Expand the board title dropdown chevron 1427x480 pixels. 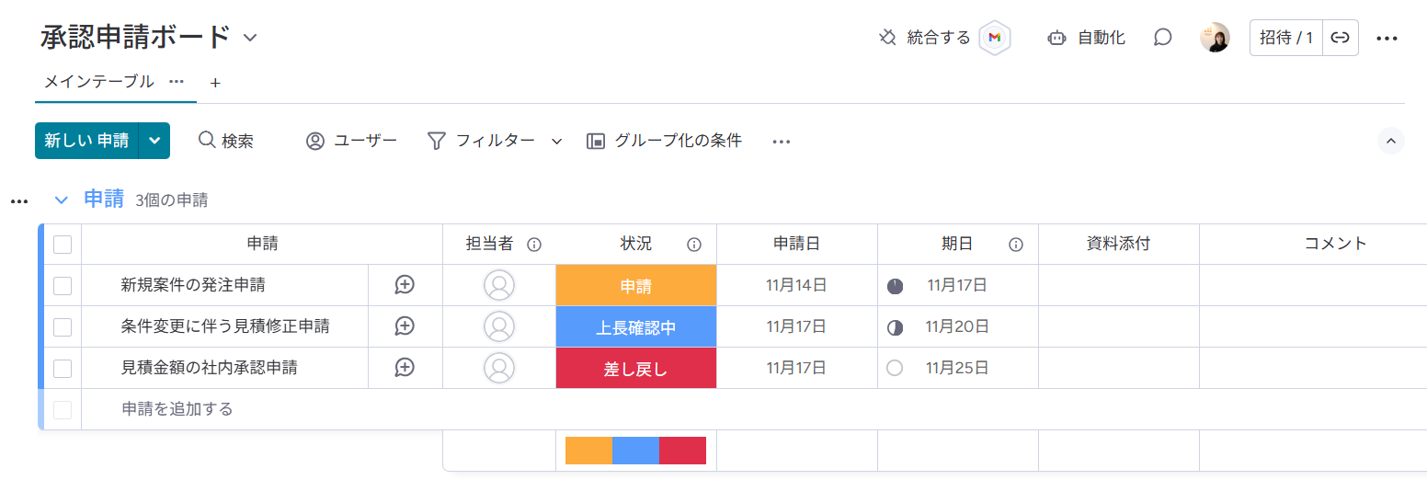[250, 38]
